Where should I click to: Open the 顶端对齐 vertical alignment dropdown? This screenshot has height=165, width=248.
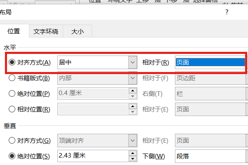(x=132, y=140)
